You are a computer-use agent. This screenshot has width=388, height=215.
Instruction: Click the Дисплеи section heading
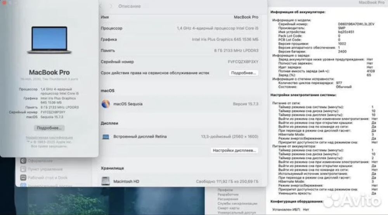(109, 123)
